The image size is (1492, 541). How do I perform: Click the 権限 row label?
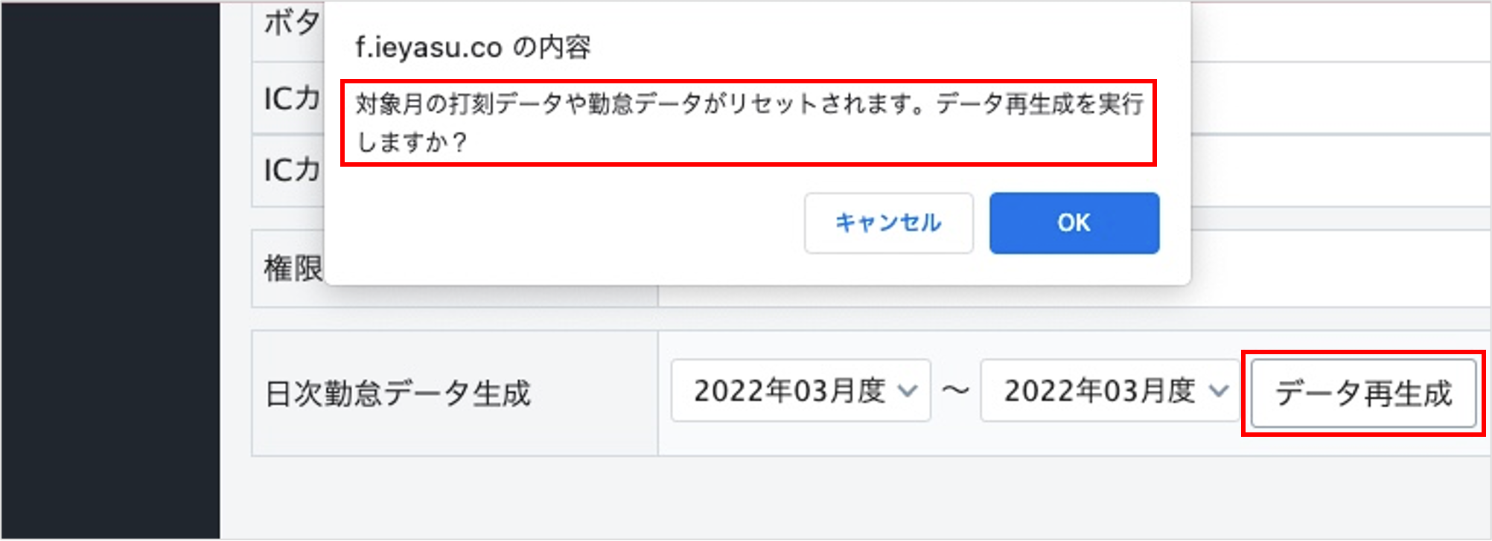pos(292,269)
